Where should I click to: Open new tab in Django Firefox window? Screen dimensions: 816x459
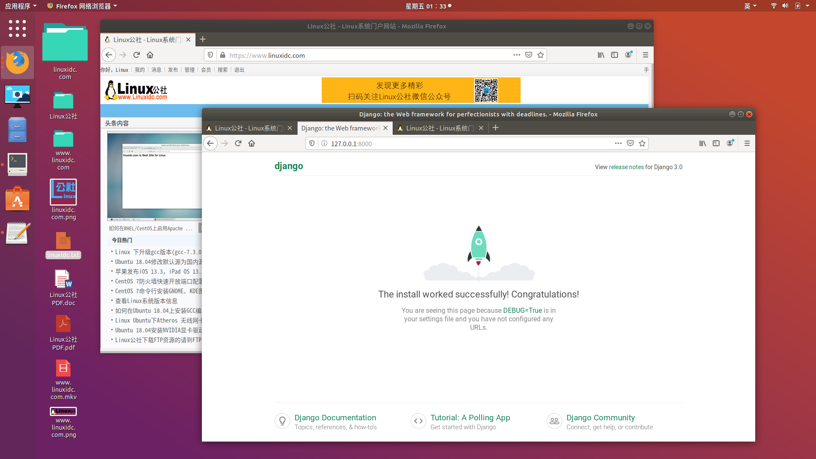point(496,128)
